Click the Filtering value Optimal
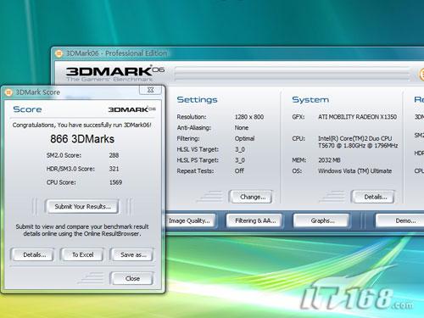 click(x=244, y=138)
